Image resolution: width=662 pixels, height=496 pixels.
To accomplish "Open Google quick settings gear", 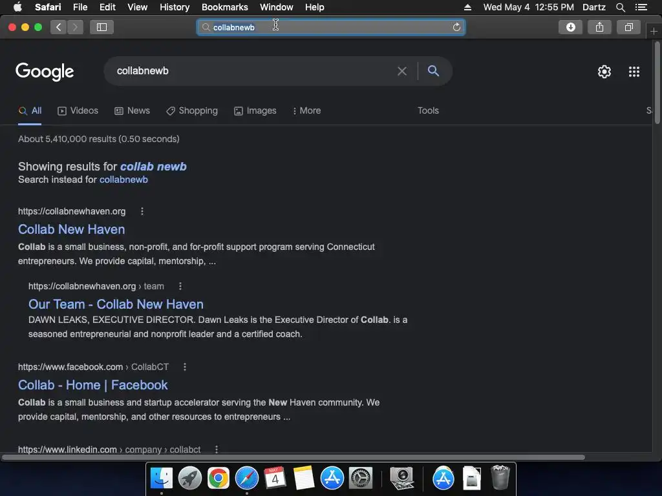I will [x=604, y=72].
